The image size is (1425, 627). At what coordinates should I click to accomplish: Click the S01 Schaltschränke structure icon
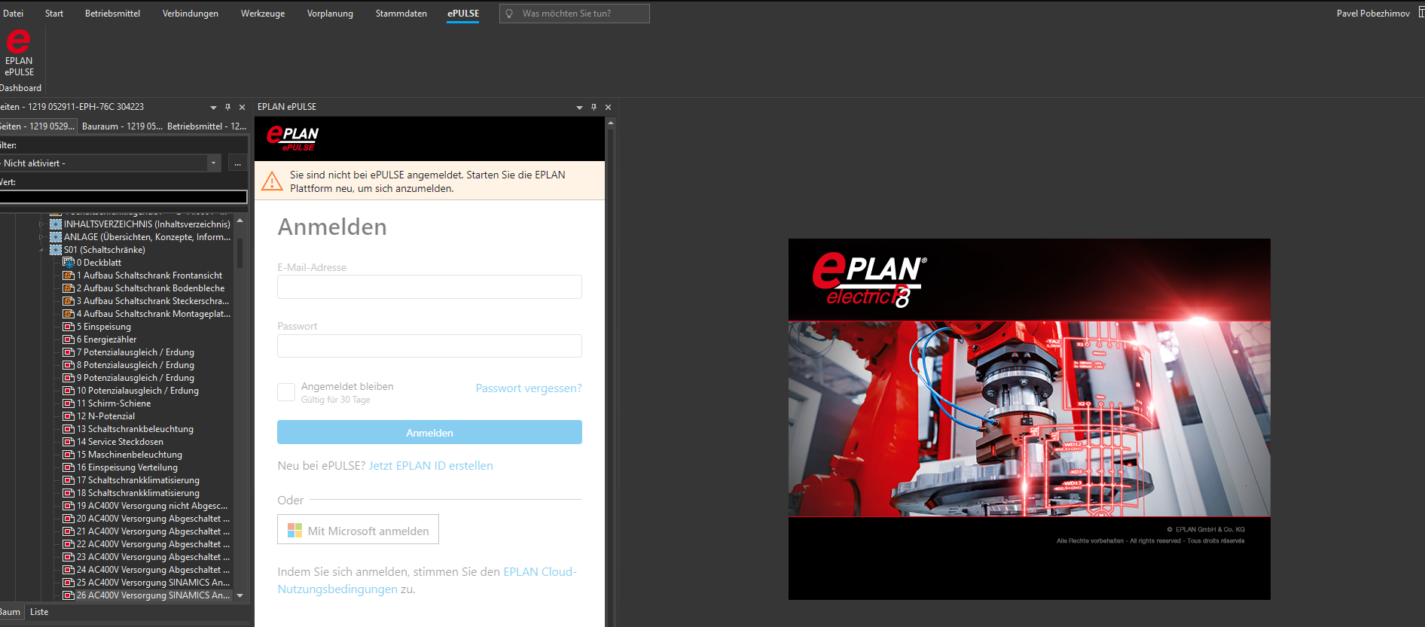pyautogui.click(x=56, y=250)
